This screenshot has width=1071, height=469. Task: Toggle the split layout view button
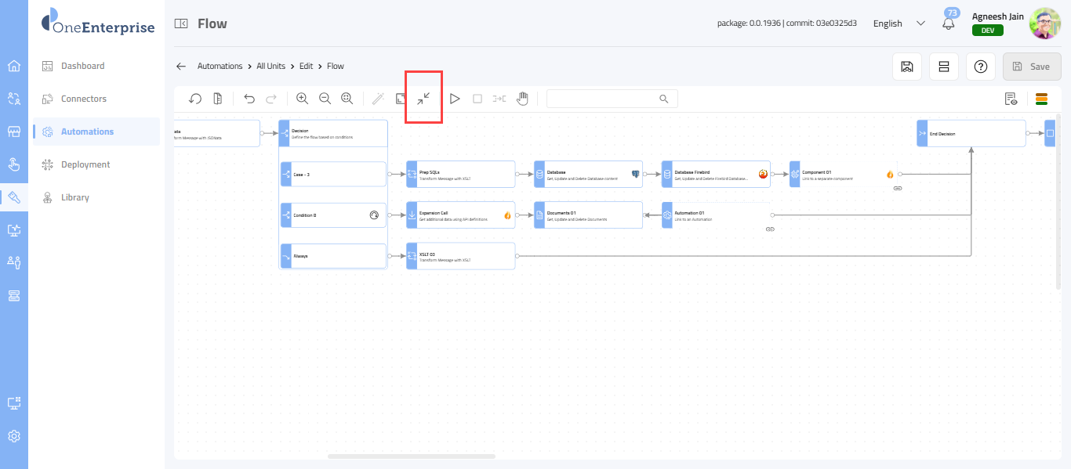click(944, 67)
